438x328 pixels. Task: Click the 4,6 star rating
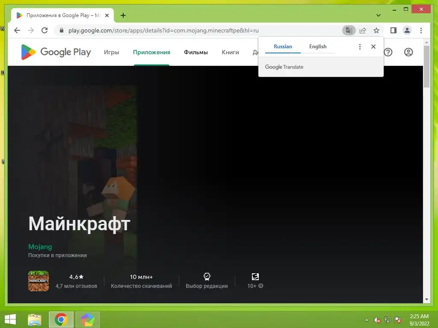pyautogui.click(x=76, y=277)
